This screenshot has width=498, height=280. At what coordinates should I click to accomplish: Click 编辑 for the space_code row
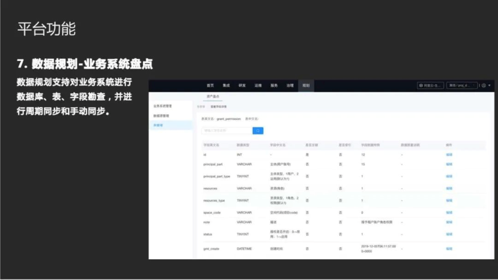click(x=449, y=212)
